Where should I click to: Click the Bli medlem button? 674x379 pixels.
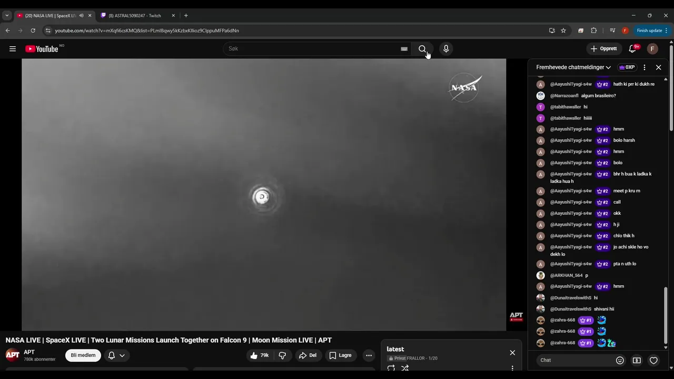click(83, 355)
